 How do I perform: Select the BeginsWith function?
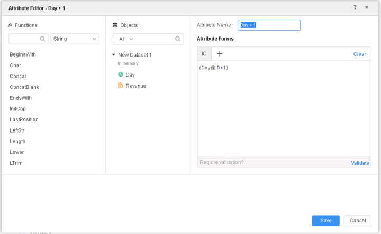(23, 54)
